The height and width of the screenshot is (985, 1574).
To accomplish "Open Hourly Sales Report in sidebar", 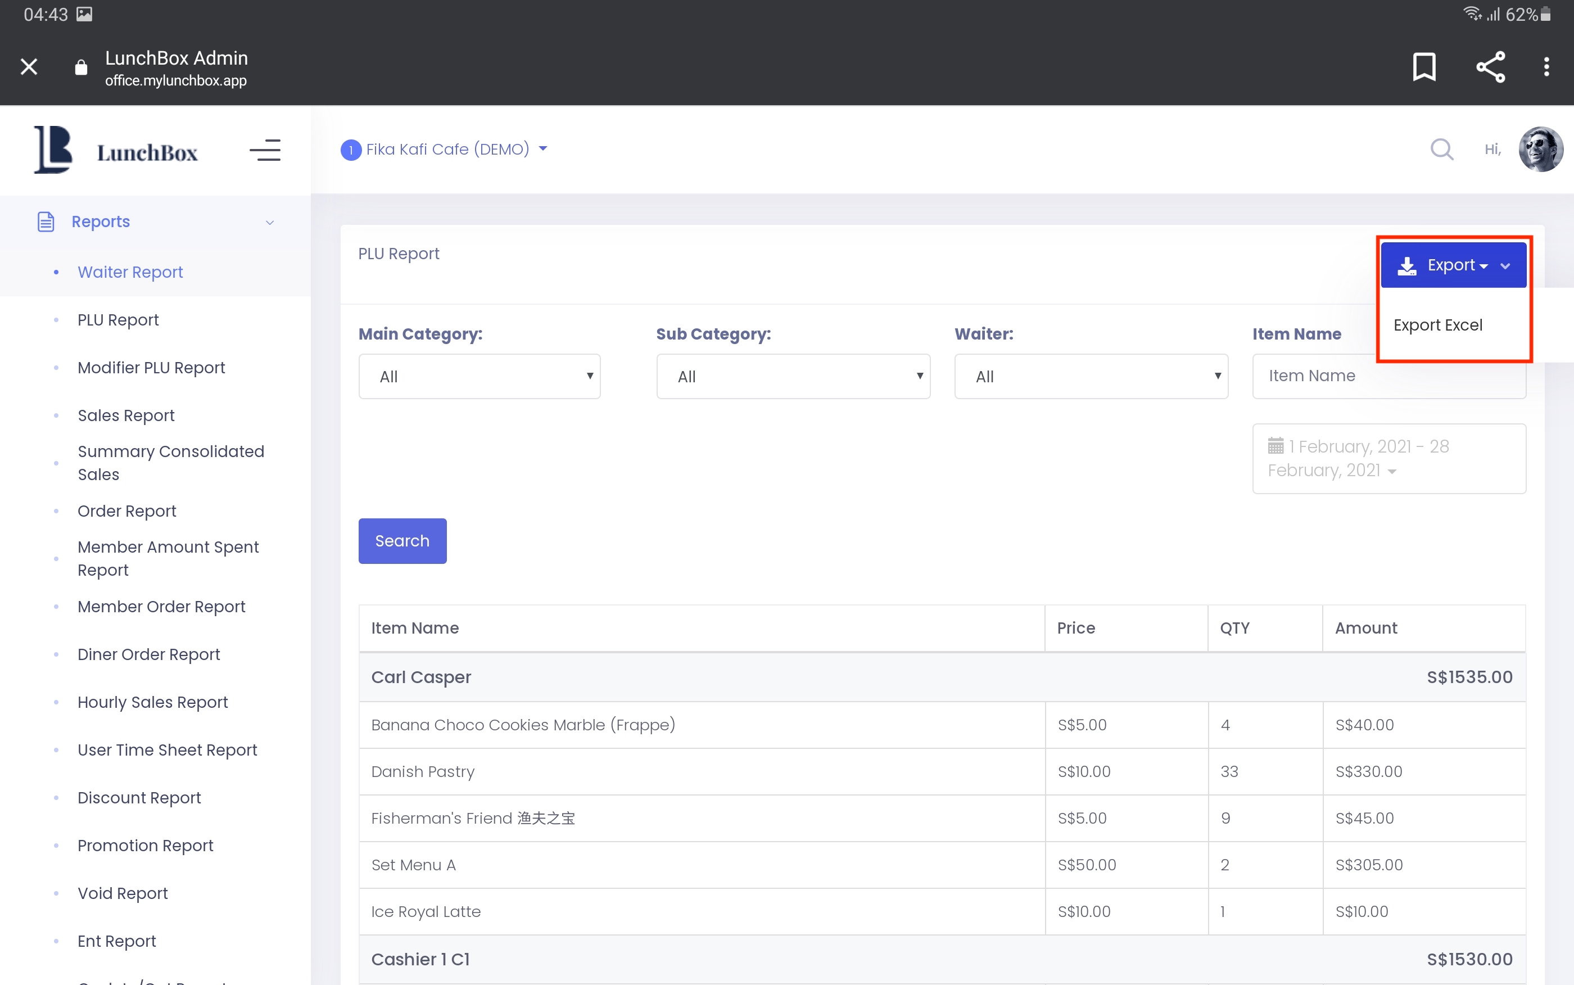I will click(x=152, y=702).
